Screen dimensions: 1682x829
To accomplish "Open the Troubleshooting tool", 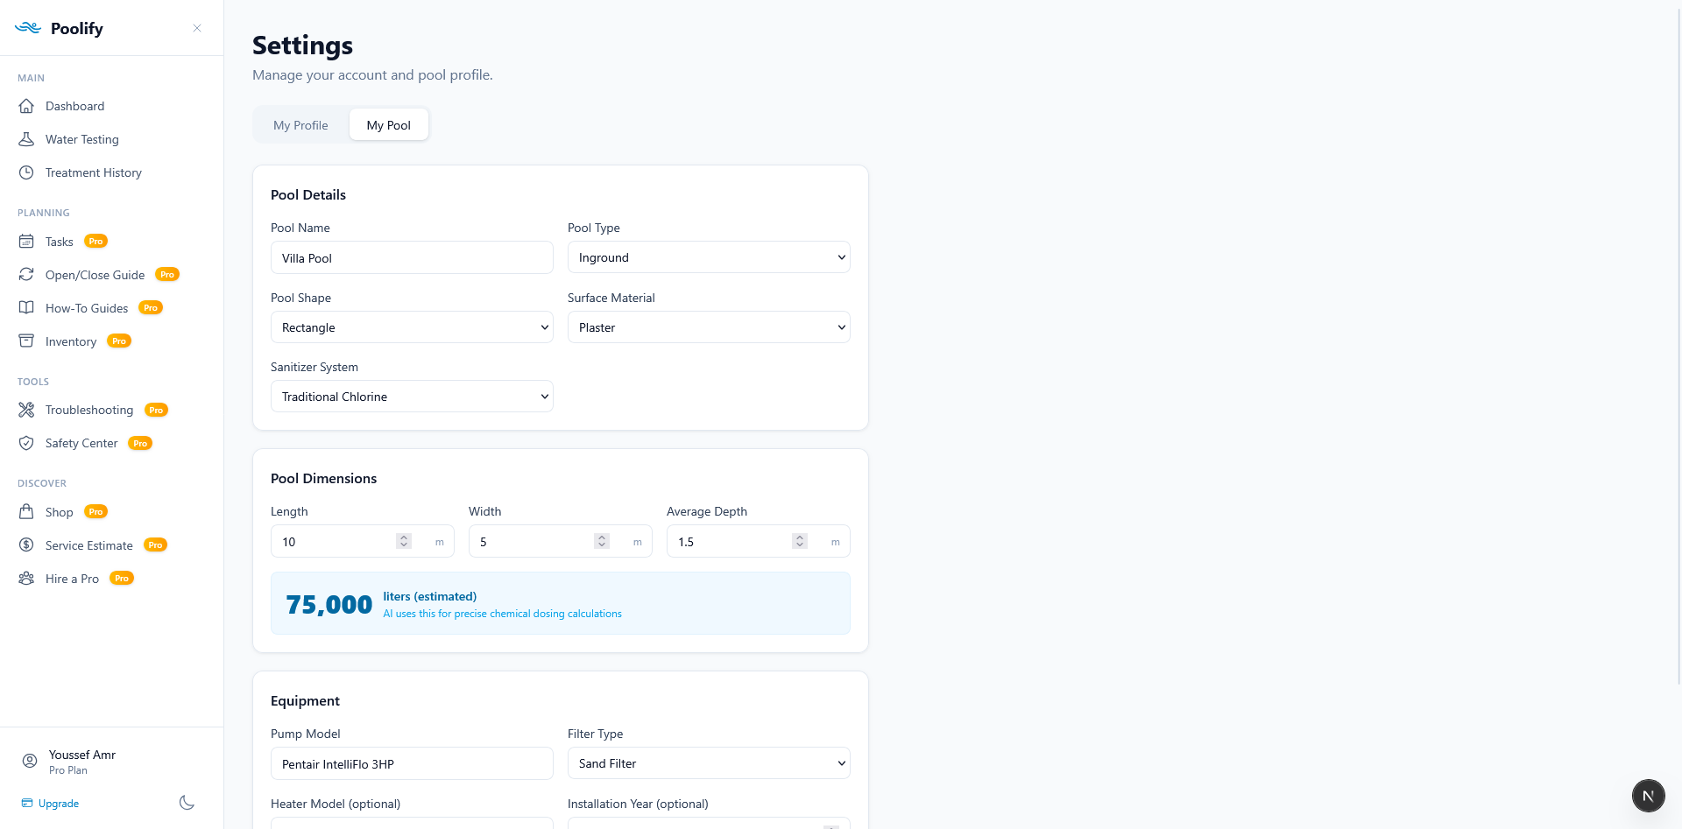I will coord(89,410).
